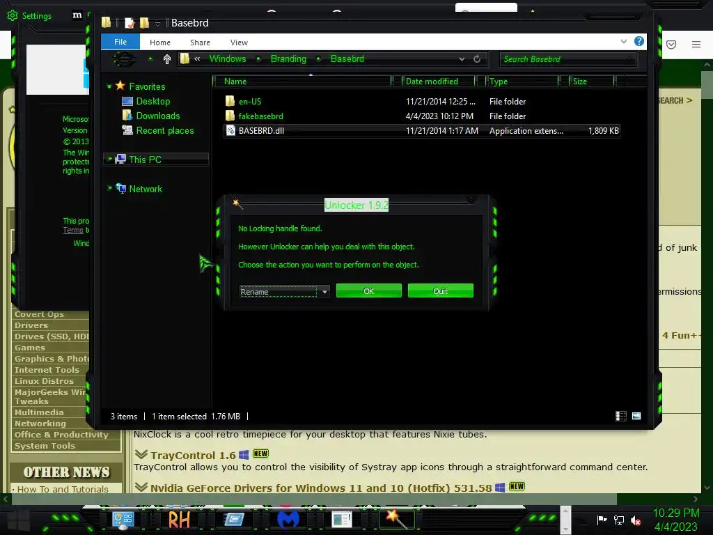This screenshot has width=713, height=535.
Task: Open the Unlocker wand taskbar icon
Action: [x=396, y=519]
